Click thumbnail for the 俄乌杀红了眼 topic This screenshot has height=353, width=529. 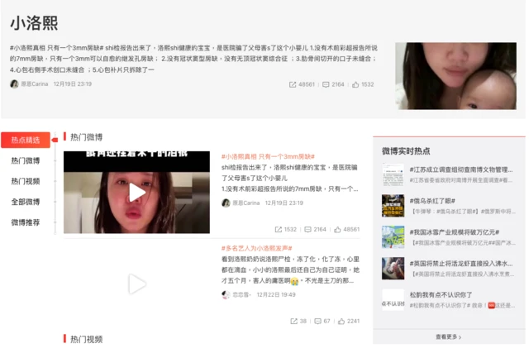393,206
